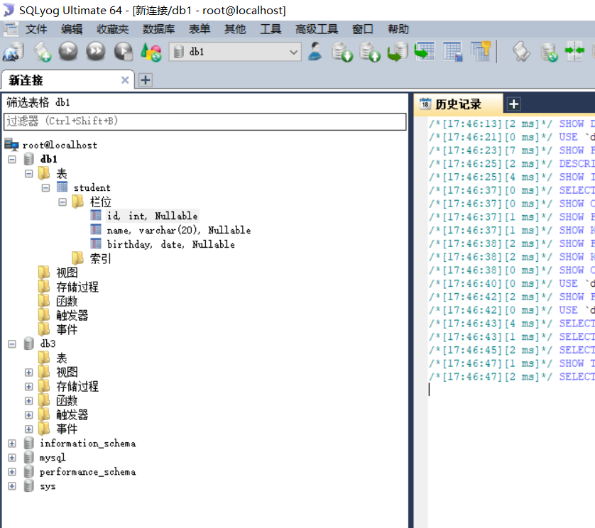Collapse the db1 database node
This screenshot has height=528, width=595.
pyautogui.click(x=12, y=159)
